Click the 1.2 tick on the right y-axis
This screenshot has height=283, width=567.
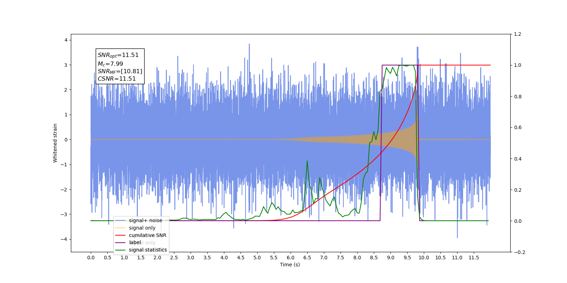pyautogui.click(x=518, y=34)
